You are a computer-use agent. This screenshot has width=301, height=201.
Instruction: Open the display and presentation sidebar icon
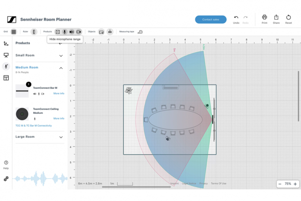coord(6,55)
